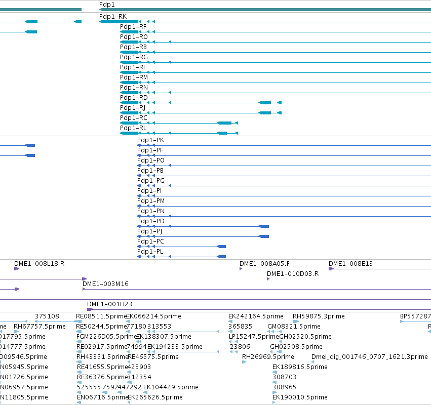Select transcript Pdp1-RG label
Viewport: 431px width, 405px height.
point(134,57)
